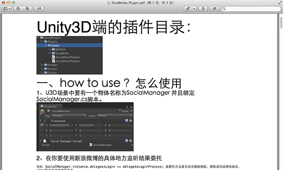Viewport: 283px width, 170px height.
Task: Click the position X value 0.0005220175
Action: click(x=61, y=125)
